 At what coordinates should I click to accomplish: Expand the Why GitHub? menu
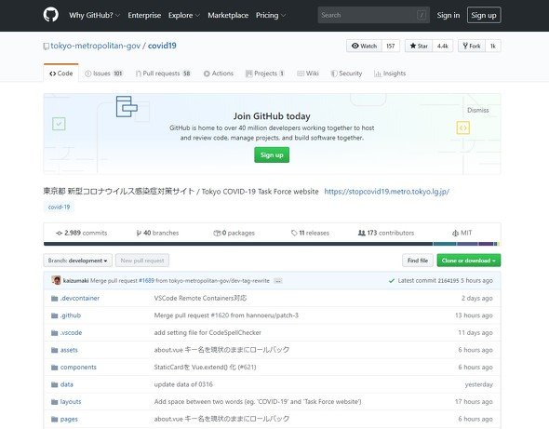point(95,16)
